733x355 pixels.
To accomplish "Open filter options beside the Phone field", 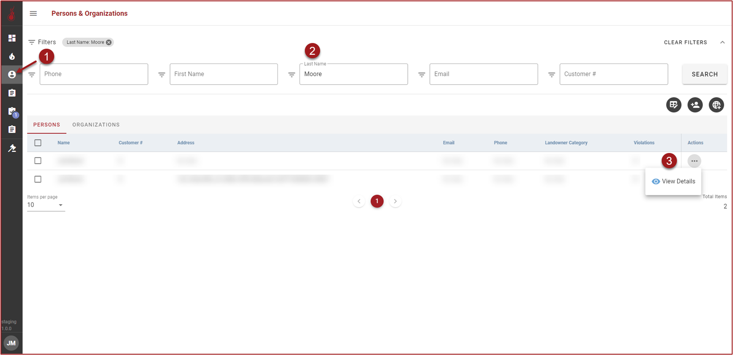I will click(32, 75).
